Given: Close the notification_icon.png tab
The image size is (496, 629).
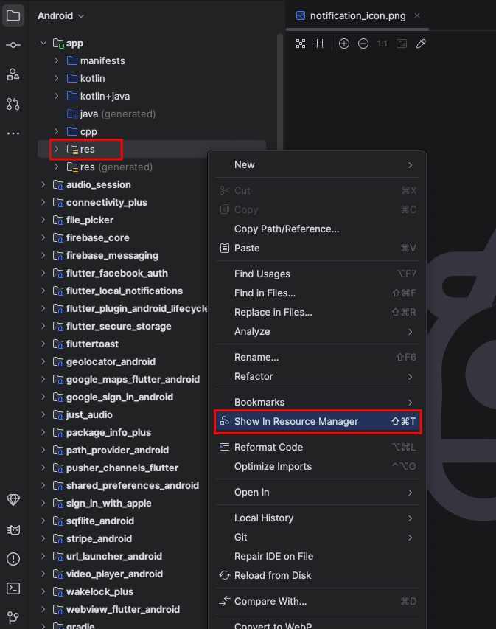Looking at the screenshot, I should pos(417,15).
